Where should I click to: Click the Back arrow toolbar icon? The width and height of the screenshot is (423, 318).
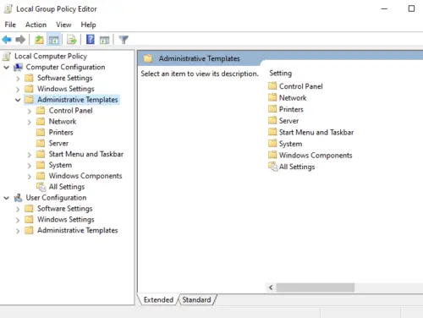click(x=7, y=40)
